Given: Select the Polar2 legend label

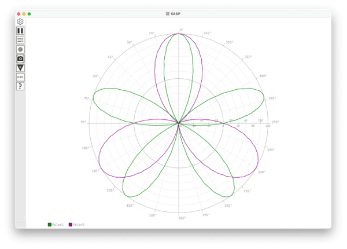Looking at the screenshot, I should click(x=79, y=225).
